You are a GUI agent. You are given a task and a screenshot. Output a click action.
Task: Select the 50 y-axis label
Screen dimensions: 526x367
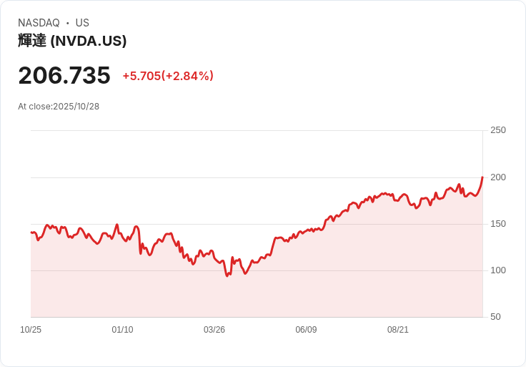tap(495, 317)
